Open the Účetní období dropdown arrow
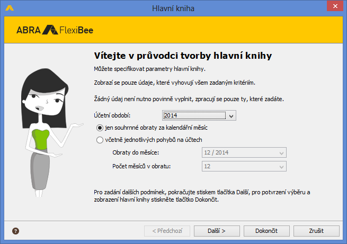This screenshot has height=244, width=347. (x=232, y=115)
